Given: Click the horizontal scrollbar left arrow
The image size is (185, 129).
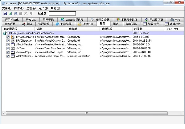Looking at the screenshot, I should (x=4, y=113).
